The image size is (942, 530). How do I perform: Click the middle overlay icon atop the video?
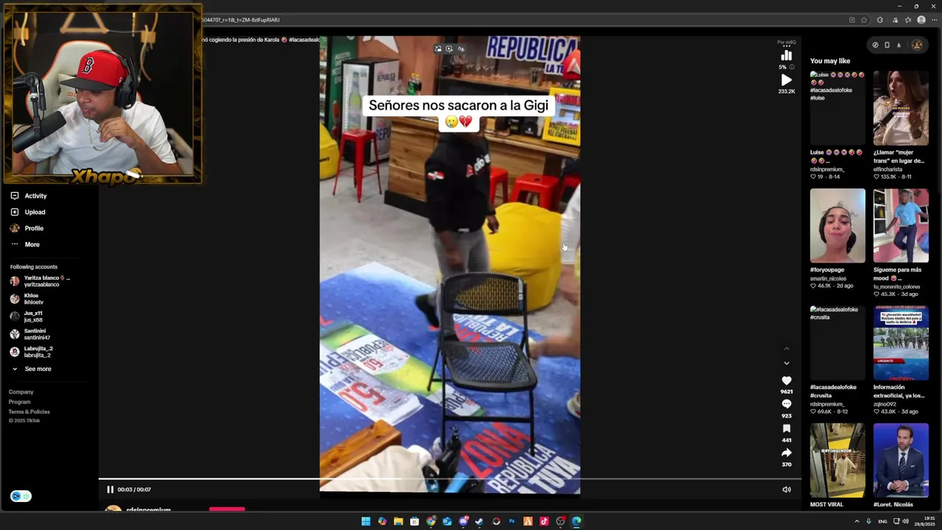coord(449,49)
